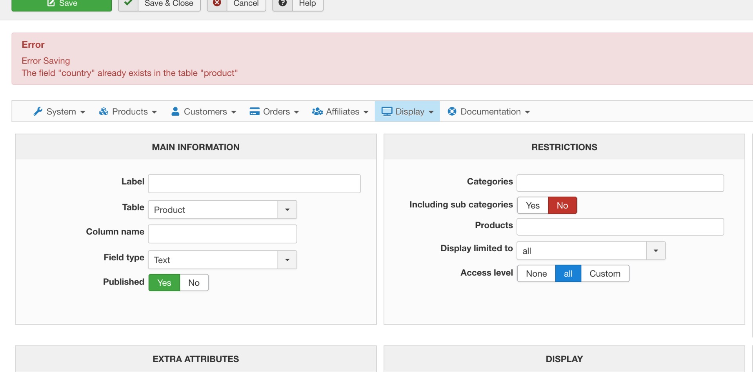Open the Customers menu

[x=204, y=111]
